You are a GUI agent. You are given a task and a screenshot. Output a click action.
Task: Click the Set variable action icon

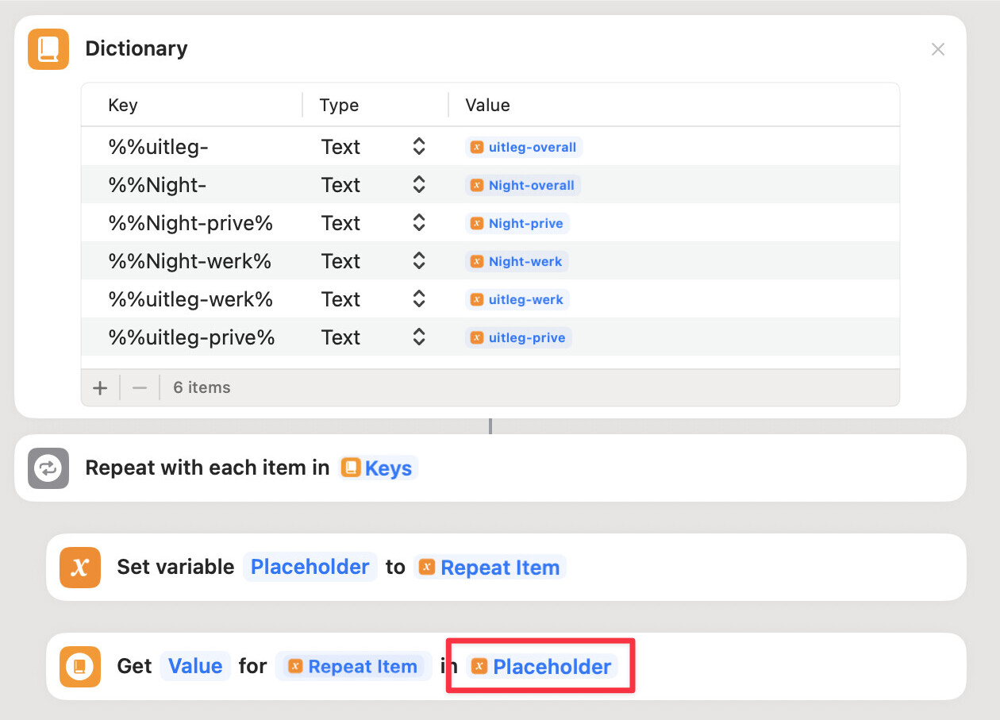click(80, 568)
